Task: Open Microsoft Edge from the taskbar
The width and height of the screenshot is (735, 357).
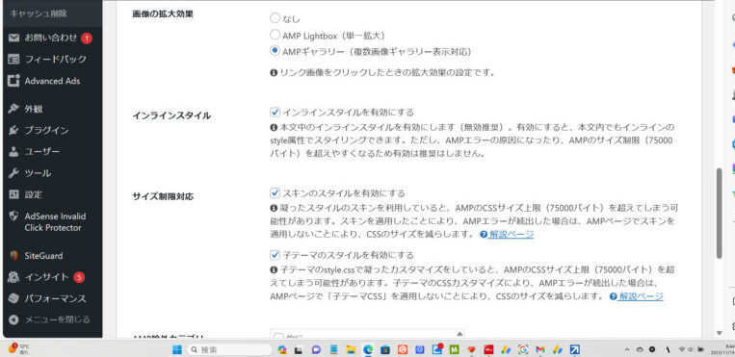Action: tap(368, 349)
